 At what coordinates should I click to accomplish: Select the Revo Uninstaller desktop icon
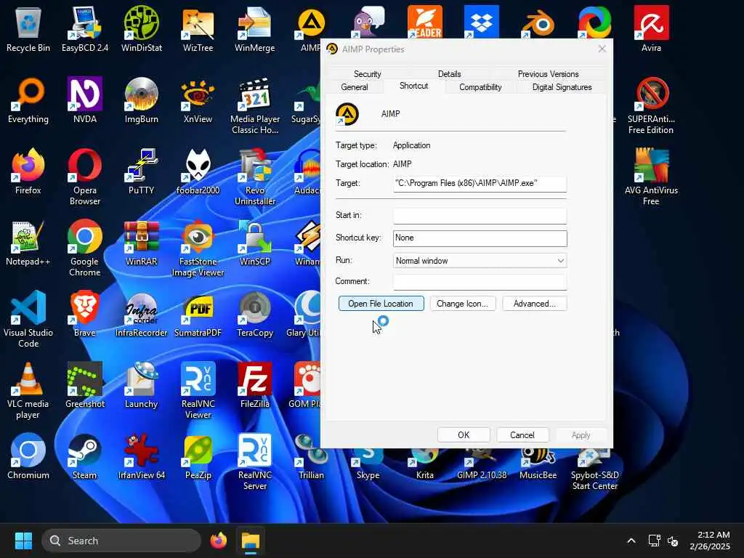(x=255, y=177)
